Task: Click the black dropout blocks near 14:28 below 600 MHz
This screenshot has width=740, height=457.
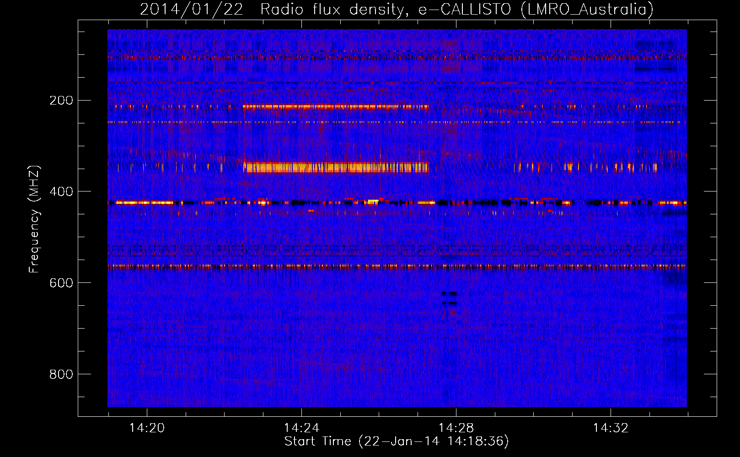Action: (x=450, y=298)
